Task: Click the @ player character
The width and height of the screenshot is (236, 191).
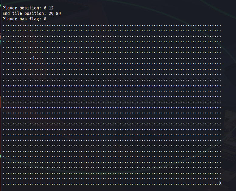Action: click(33, 57)
